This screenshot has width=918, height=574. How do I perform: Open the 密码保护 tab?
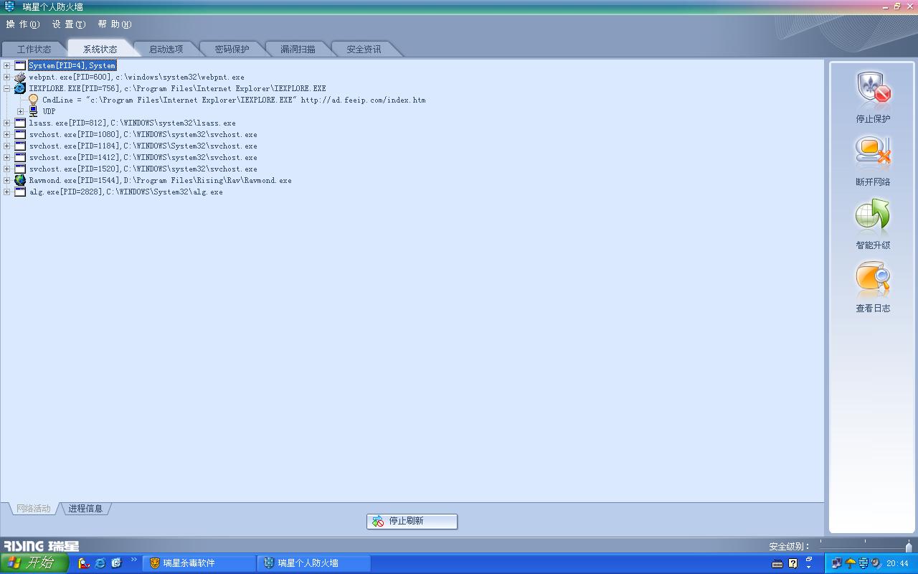pos(232,49)
